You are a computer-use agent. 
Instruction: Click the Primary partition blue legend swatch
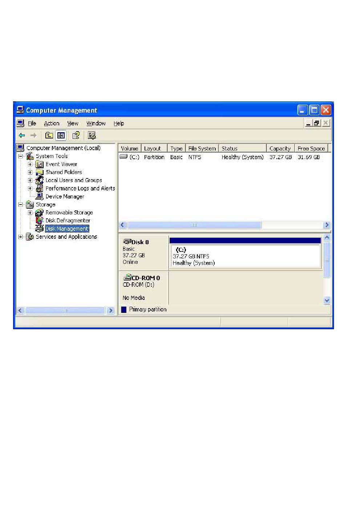pyautogui.click(x=123, y=310)
